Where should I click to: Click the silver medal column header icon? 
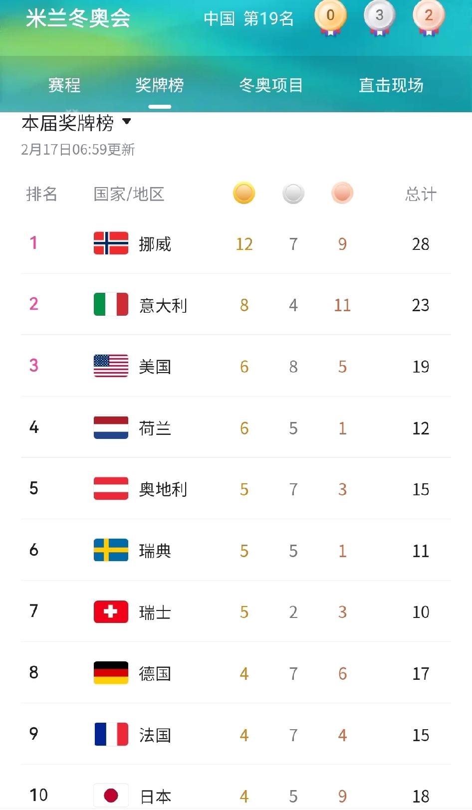(x=293, y=193)
